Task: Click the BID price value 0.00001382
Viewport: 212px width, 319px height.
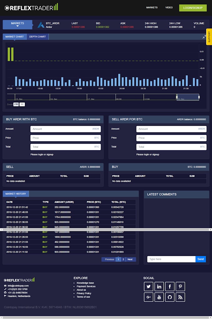Action: [x=103, y=27]
